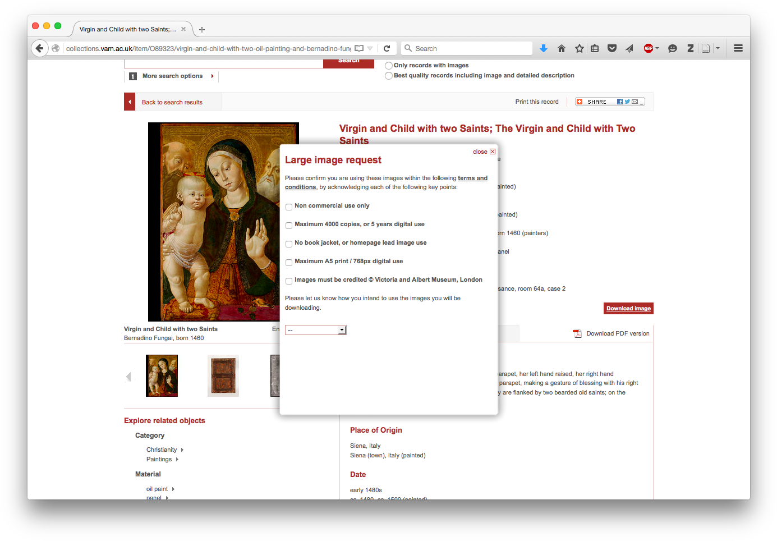Viewport: 777px width, 541px height.
Task: Check Maximum 4000 copies or 5 years
Action: pos(289,226)
